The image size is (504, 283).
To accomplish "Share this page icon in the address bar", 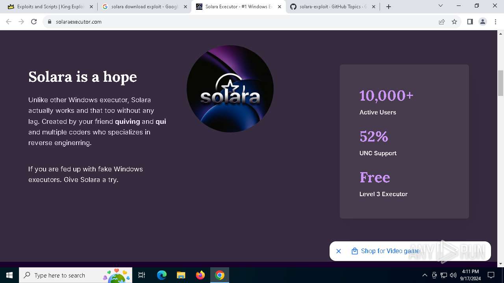I will (442, 22).
